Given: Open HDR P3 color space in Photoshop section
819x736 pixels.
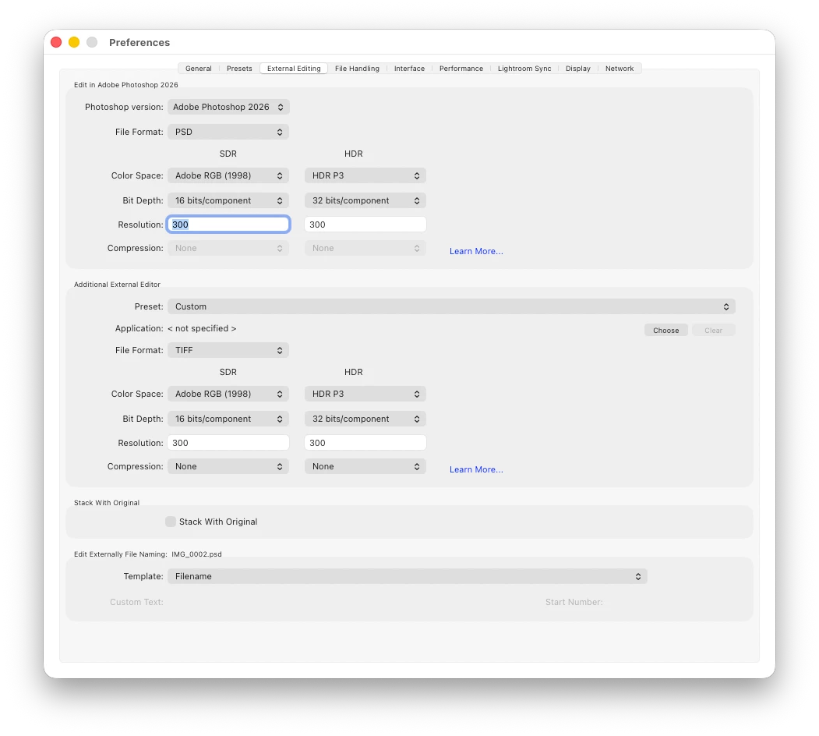Looking at the screenshot, I should (x=365, y=175).
